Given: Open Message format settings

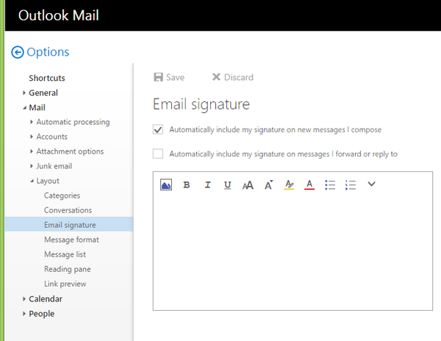Looking at the screenshot, I should (71, 240).
